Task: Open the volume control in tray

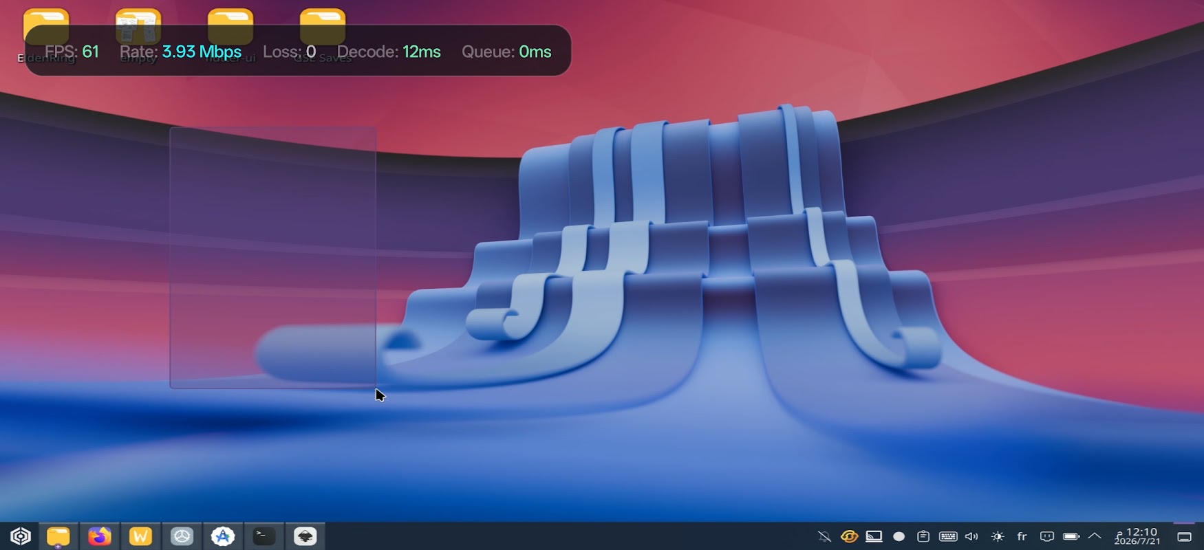Action: [x=971, y=536]
